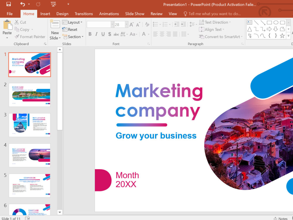This screenshot has height=220, width=293.
Task: Activate the Format Painter
Action: (30, 37)
